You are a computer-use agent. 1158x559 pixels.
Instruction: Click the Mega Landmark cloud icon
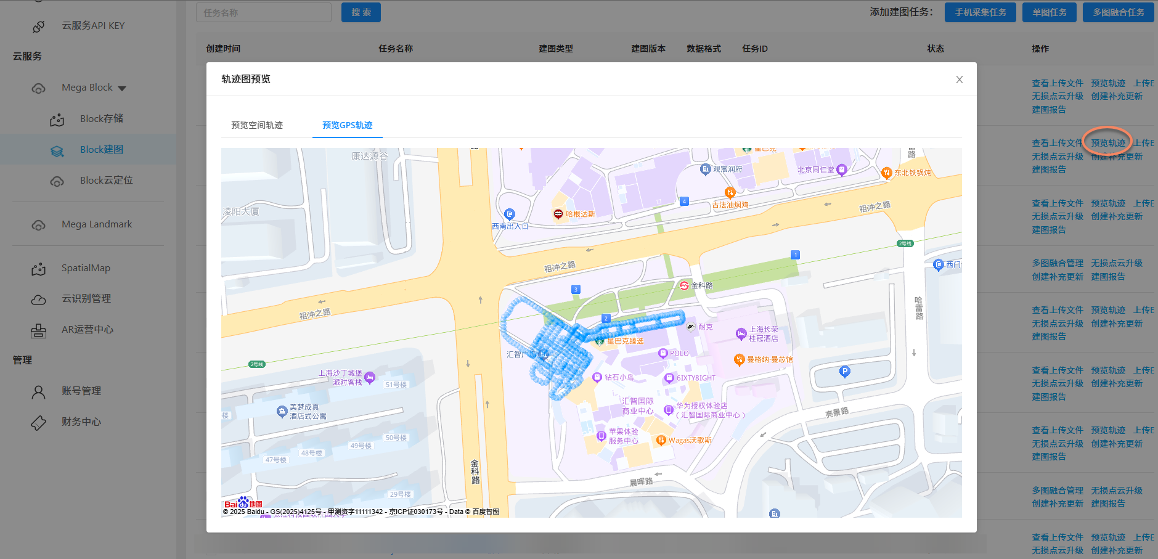coord(38,225)
